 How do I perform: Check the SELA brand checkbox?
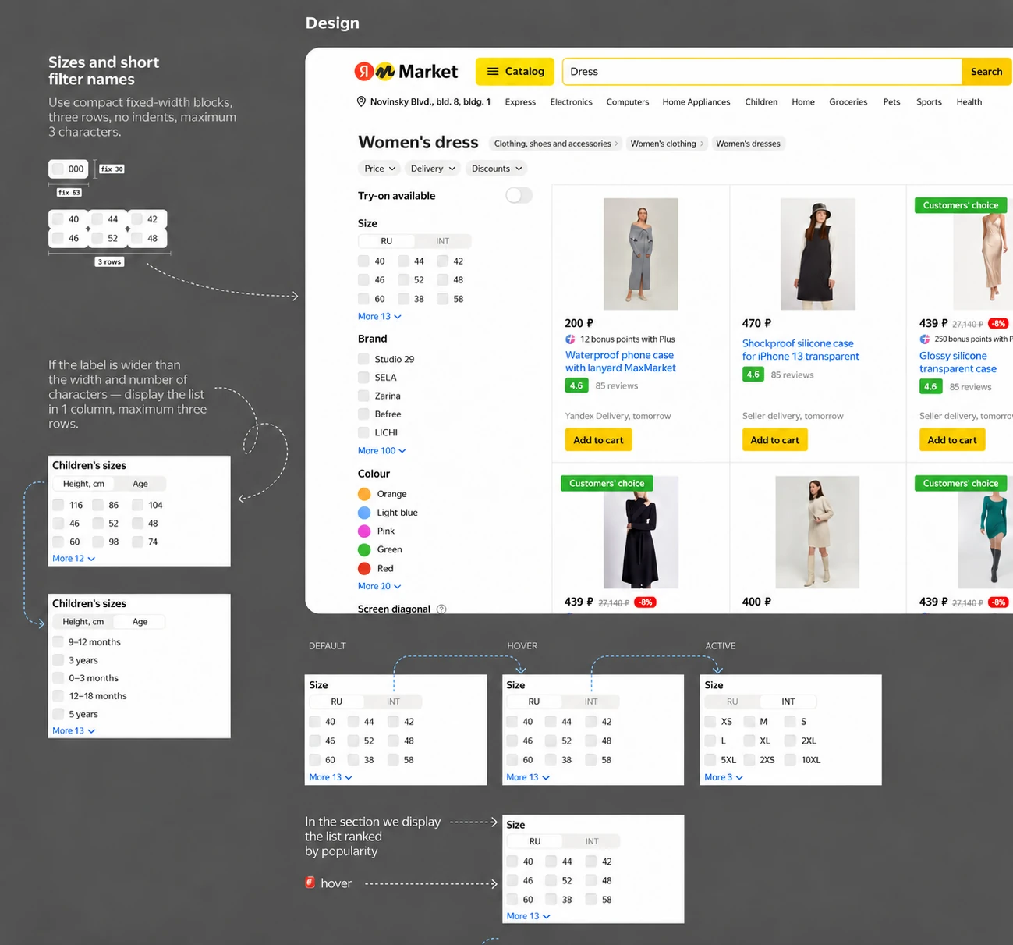(363, 377)
